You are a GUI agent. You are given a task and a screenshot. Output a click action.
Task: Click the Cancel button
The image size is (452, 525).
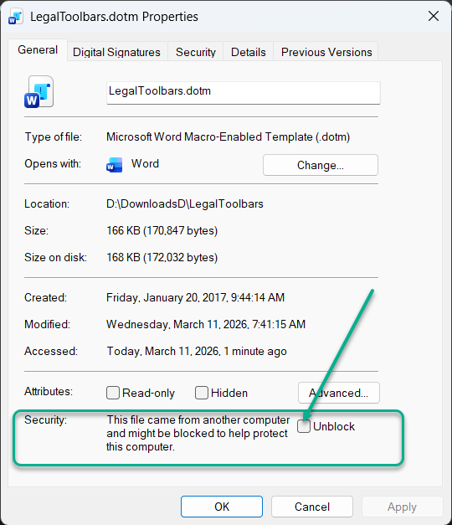tap(312, 507)
